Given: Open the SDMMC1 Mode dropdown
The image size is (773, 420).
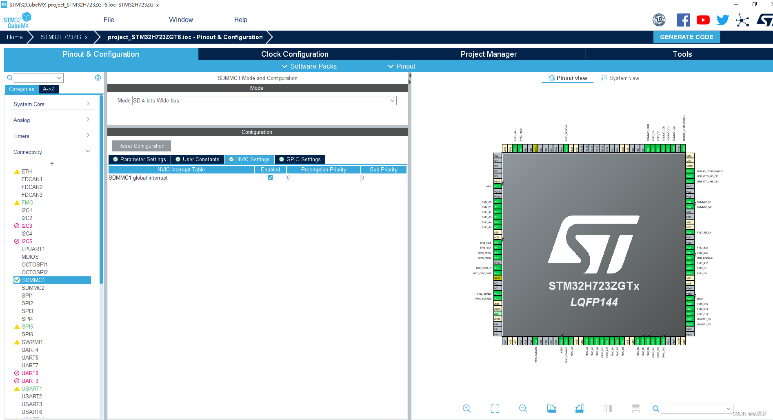Looking at the screenshot, I should (x=264, y=100).
